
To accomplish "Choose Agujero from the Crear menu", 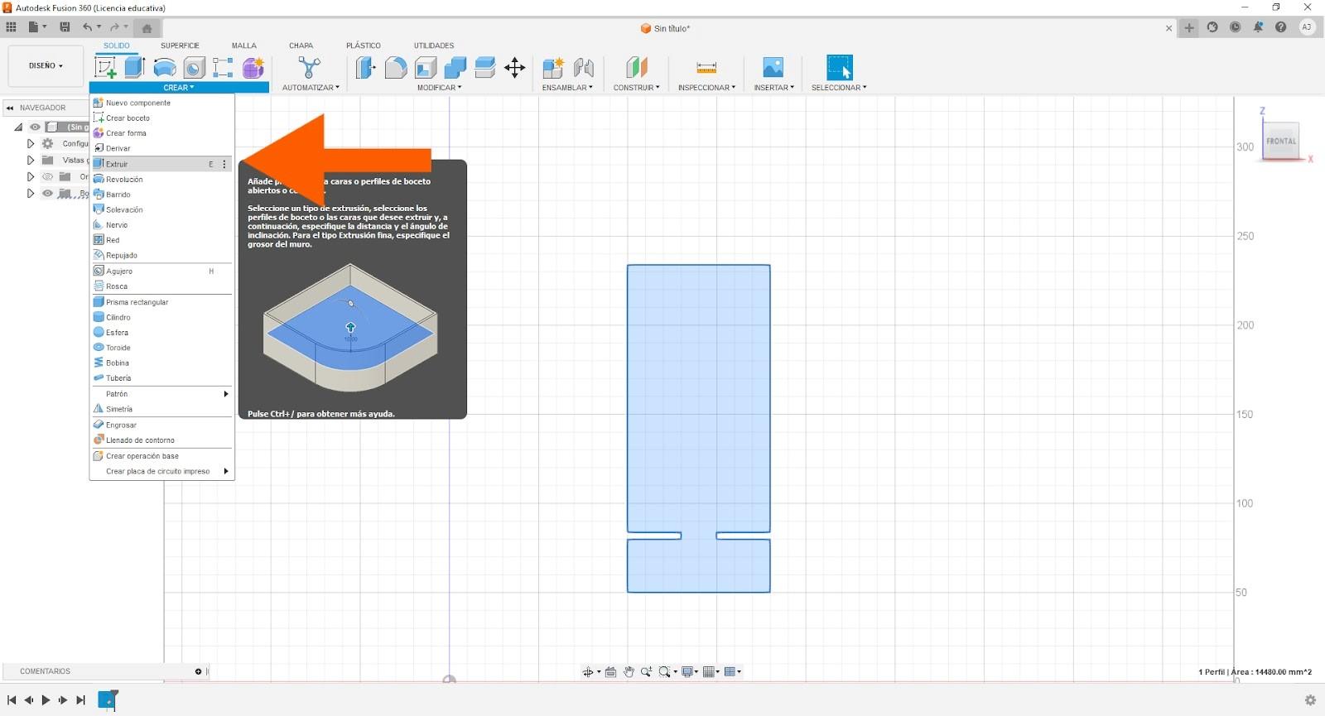I will tap(161, 272).
